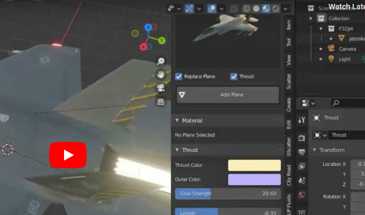Adjust the Length slider

coord(228,212)
